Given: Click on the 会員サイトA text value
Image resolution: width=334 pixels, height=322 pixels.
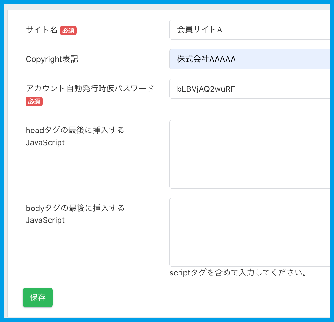Looking at the screenshot, I should [199, 30].
